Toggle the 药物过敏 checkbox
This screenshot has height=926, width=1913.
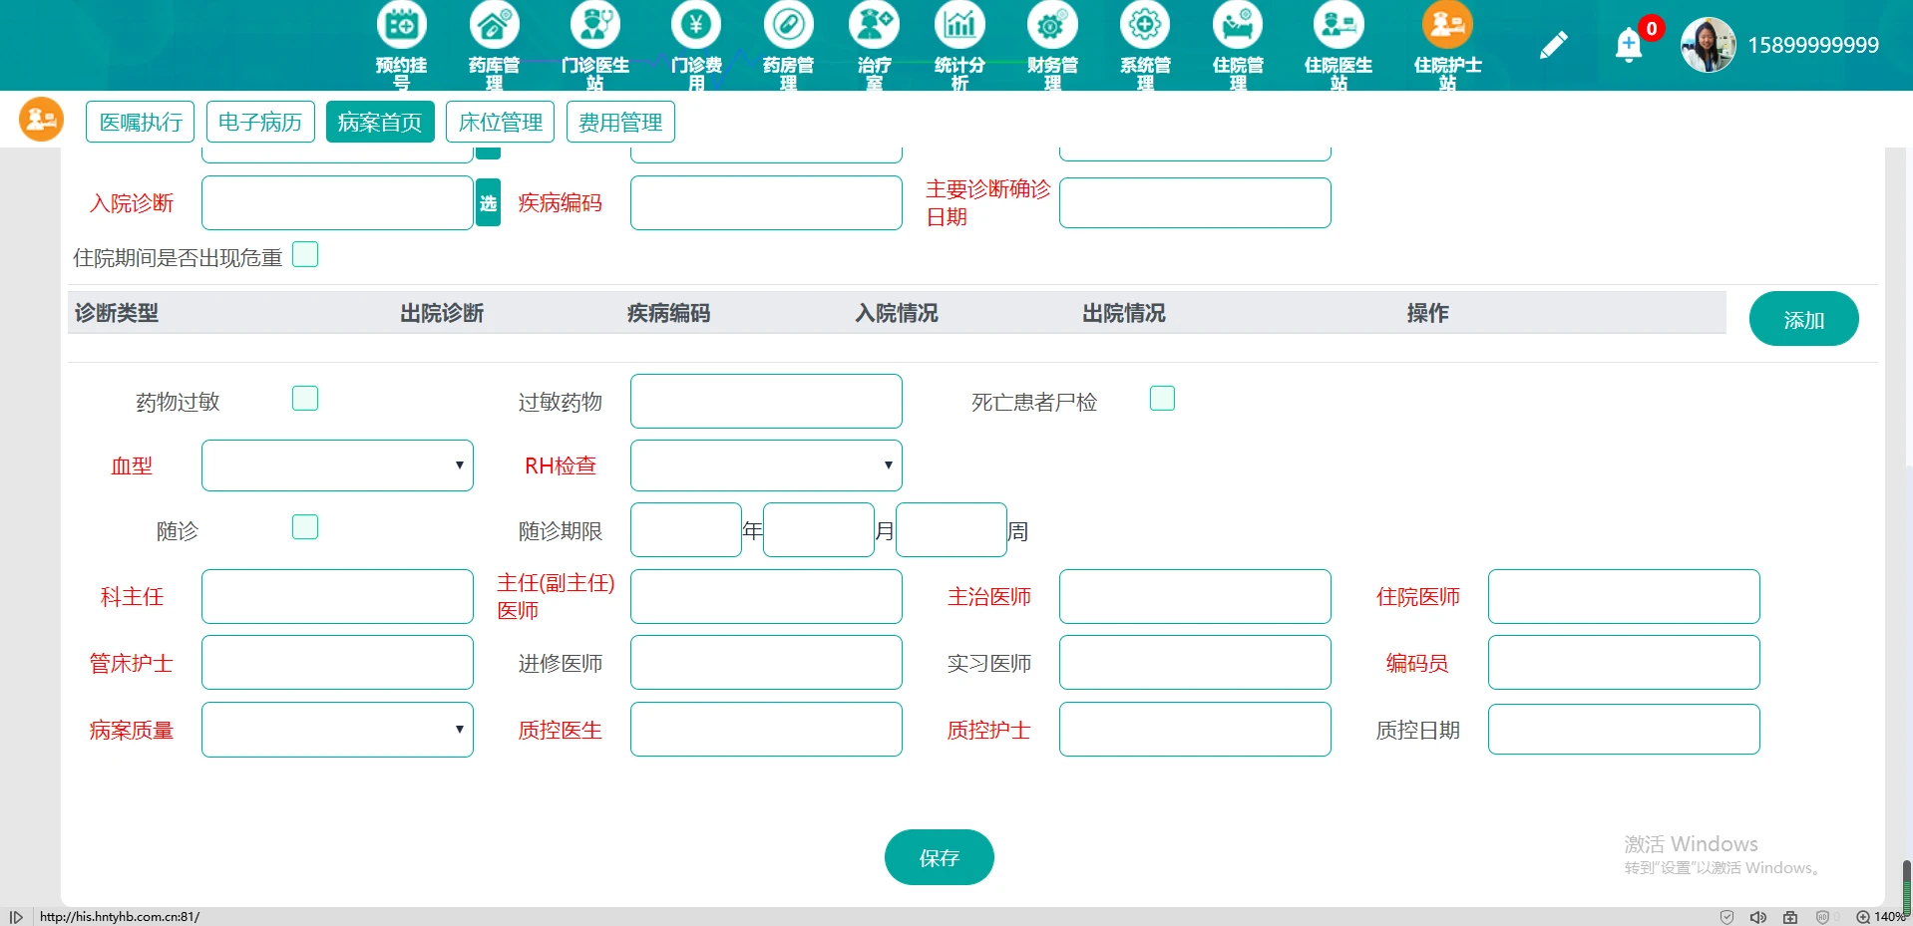pyautogui.click(x=305, y=398)
